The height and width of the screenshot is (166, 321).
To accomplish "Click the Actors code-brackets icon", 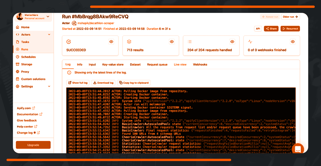I will pos(18,35).
